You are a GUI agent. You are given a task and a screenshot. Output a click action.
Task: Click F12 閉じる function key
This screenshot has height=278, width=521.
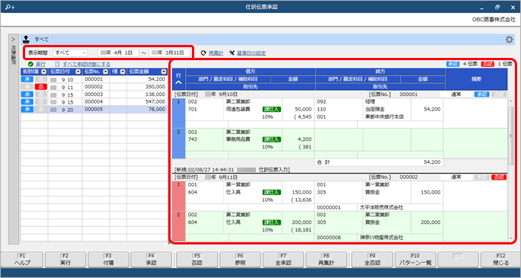500,260
